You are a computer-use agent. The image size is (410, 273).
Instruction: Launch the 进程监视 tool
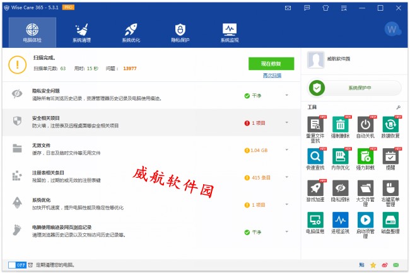click(340, 223)
